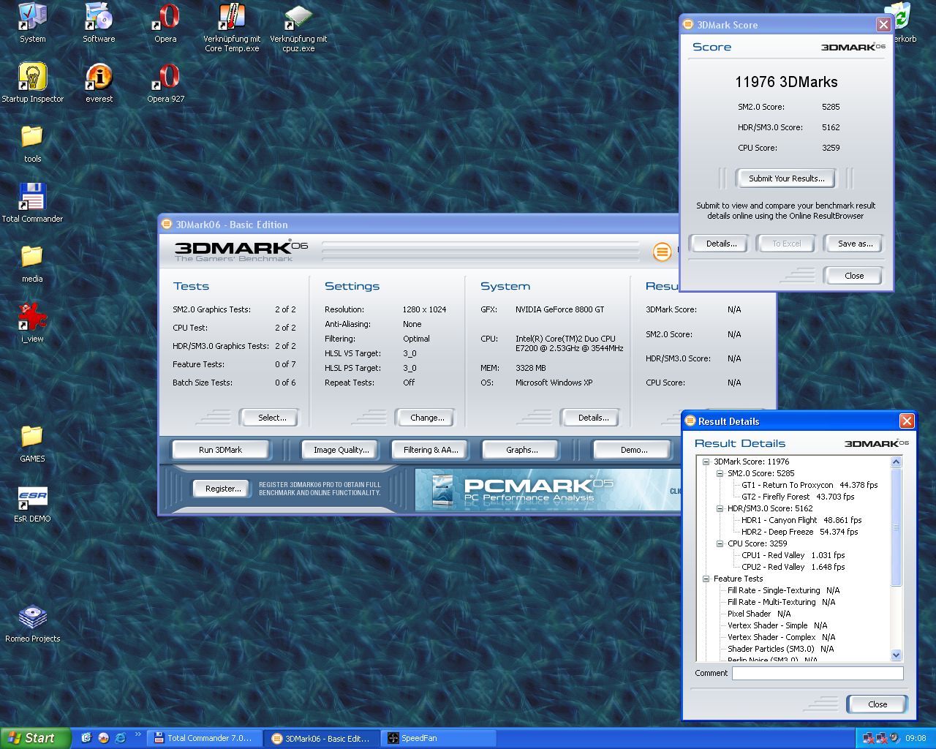Click the PCMark05 advertisement banner
Image resolution: width=936 pixels, height=749 pixels.
pos(548,489)
